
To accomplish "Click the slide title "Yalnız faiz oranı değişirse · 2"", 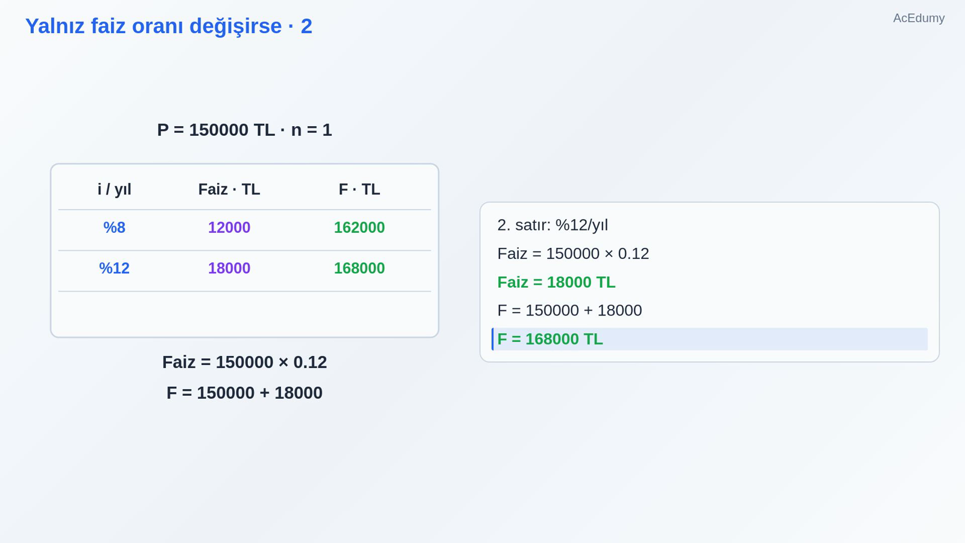I will point(168,27).
